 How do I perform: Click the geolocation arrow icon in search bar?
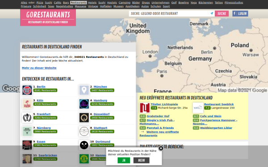pyautogui.click(x=212, y=13)
